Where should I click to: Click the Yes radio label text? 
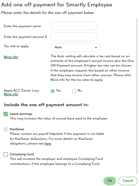click(59, 90)
